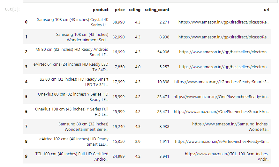279x167 pixels.
Task: Select the price 7,850 cell
Action: [x=119, y=67]
